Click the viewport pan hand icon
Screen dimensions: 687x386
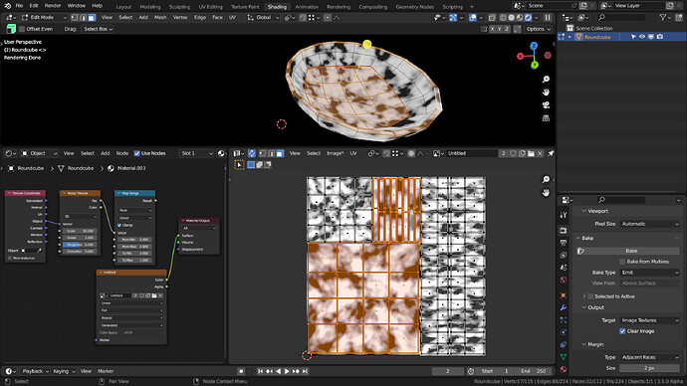546,92
